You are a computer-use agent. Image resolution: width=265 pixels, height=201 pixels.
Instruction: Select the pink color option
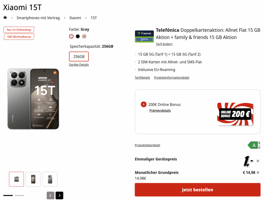click(x=84, y=36)
